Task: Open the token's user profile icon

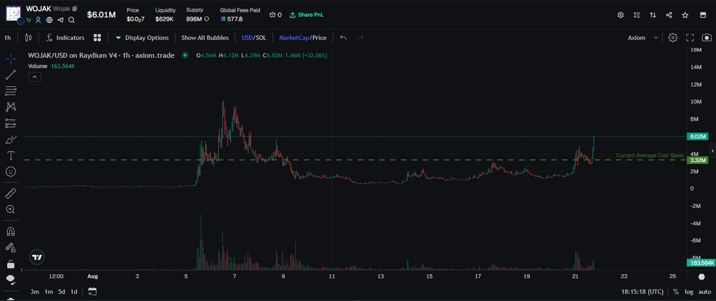Action: coord(38,20)
